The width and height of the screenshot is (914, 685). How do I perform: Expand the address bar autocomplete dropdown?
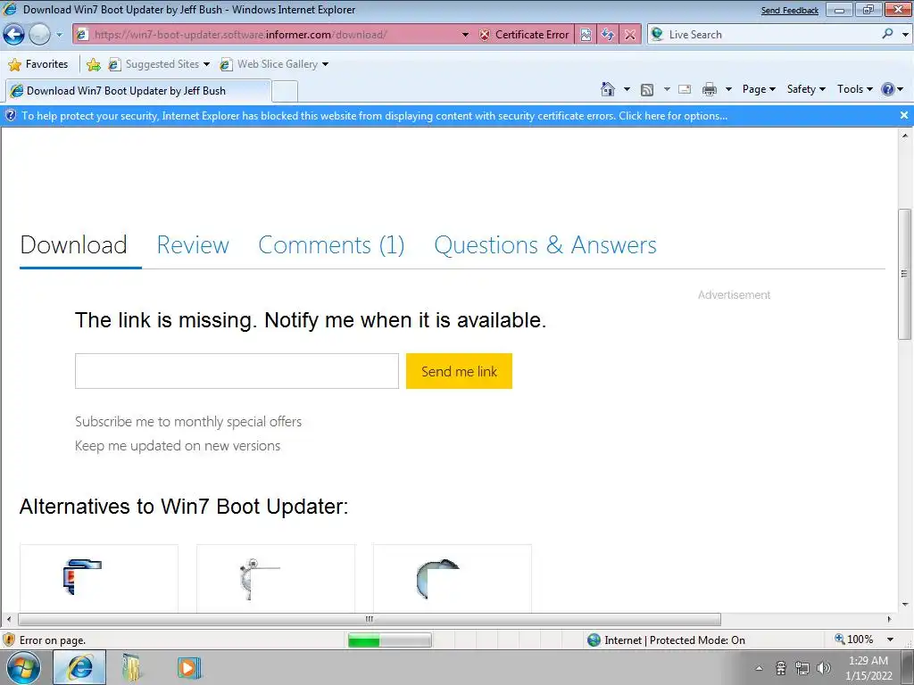465,35
